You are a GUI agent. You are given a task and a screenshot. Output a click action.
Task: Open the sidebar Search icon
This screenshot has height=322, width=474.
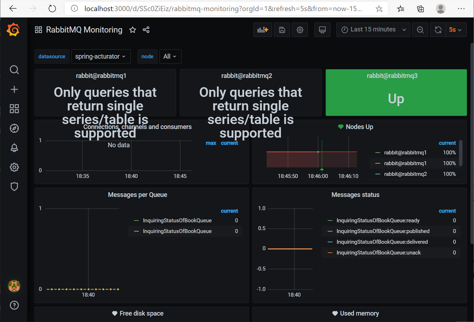pyautogui.click(x=14, y=70)
